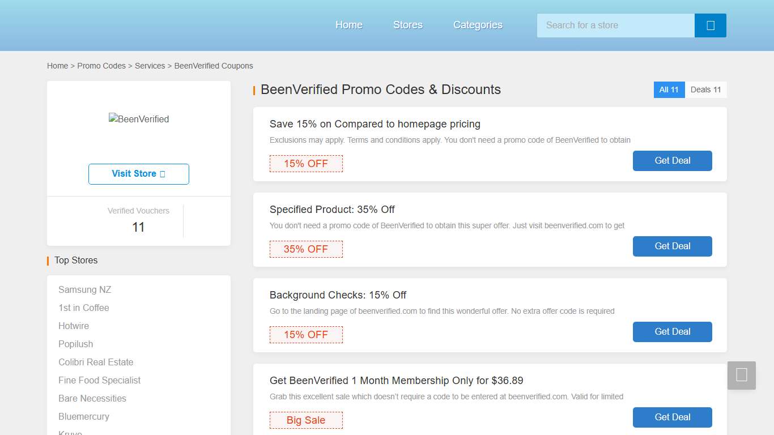Viewport: 774px width, 435px height.
Task: Get Deal for the 15% homepage pricing offer
Action: (672, 161)
